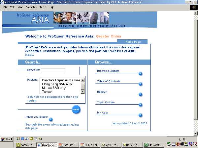Open the Advanced Search link

point(37,117)
